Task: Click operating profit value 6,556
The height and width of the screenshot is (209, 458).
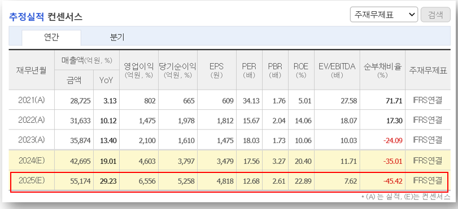Action: (x=148, y=181)
